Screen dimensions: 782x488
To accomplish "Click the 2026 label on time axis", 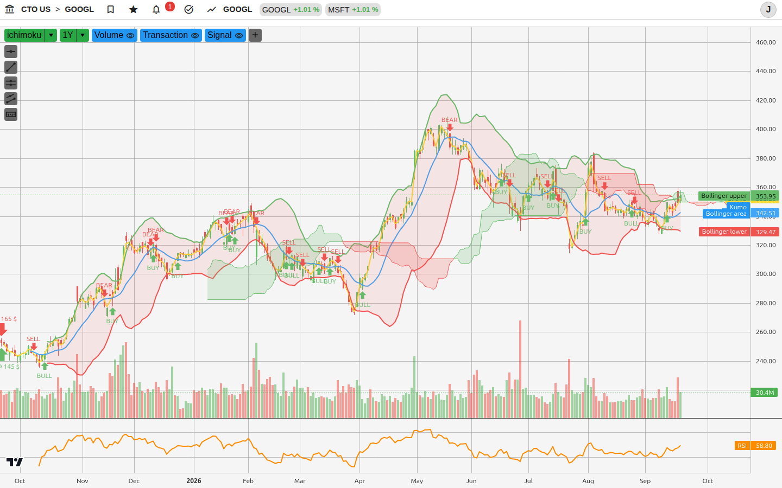I will [x=194, y=481].
